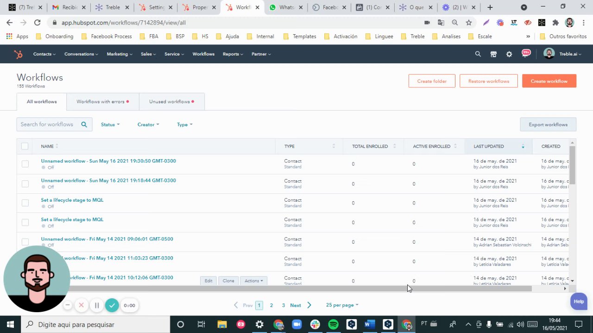Open Slack from the taskbar

tap(315, 324)
